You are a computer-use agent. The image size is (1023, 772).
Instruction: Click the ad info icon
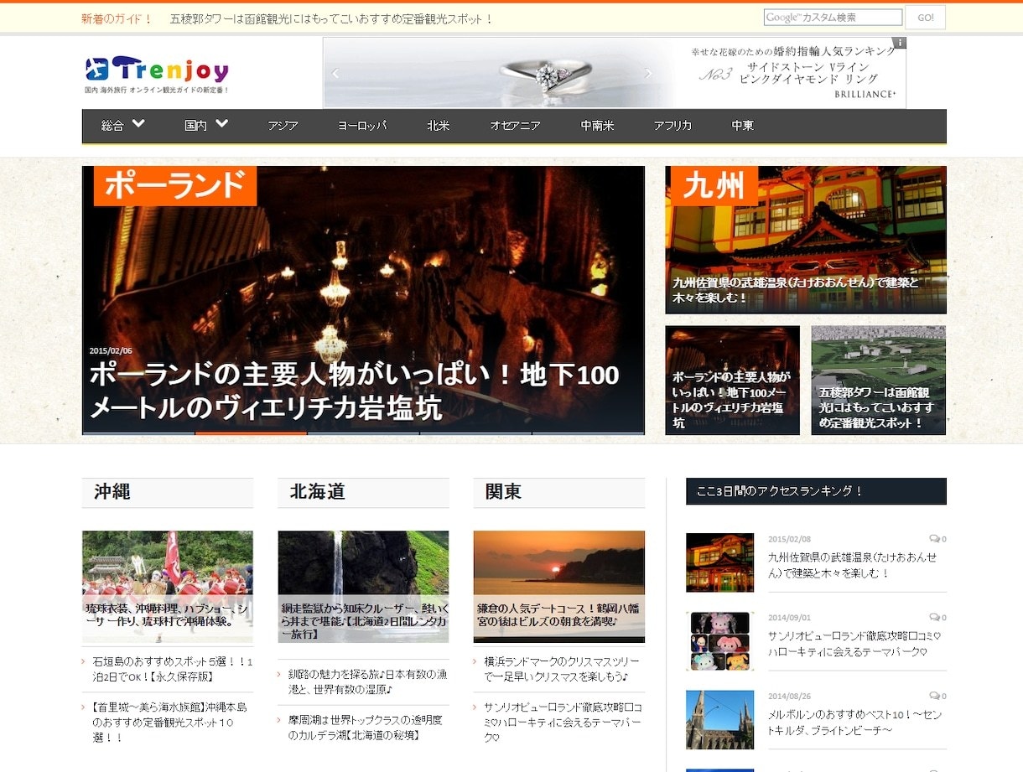coord(899,43)
